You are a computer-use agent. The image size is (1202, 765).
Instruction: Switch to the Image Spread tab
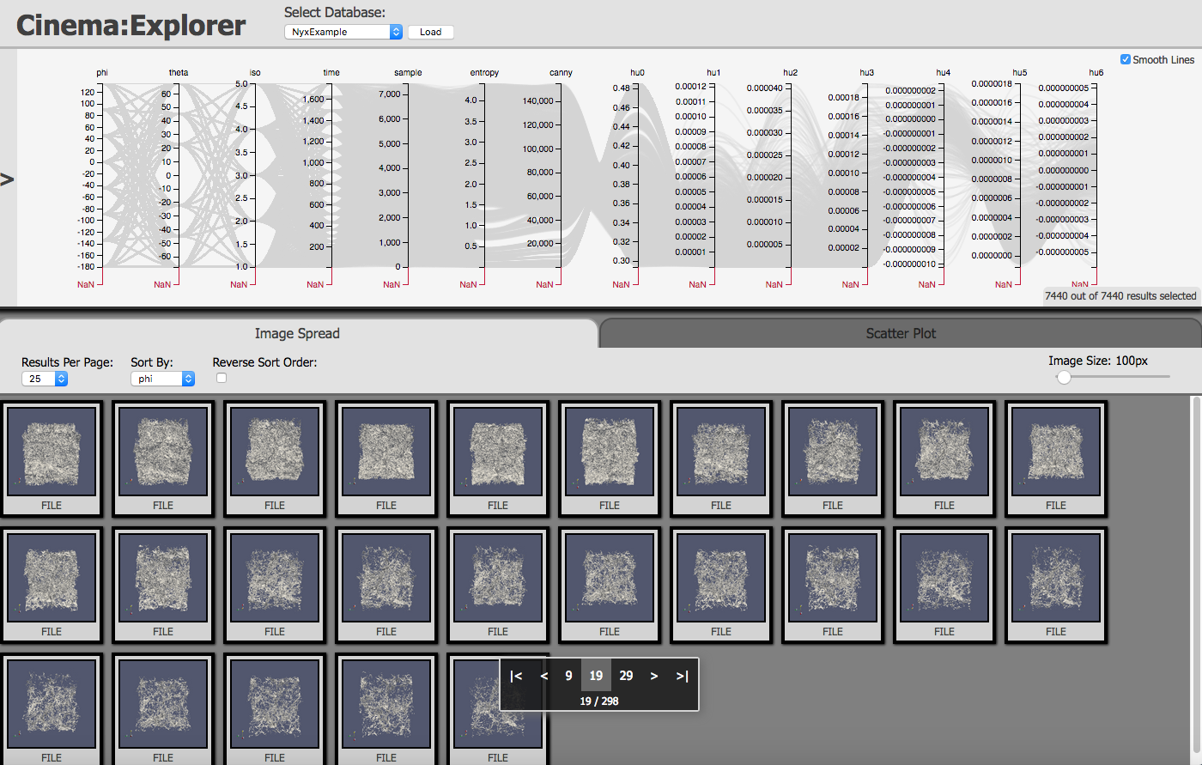tap(297, 333)
